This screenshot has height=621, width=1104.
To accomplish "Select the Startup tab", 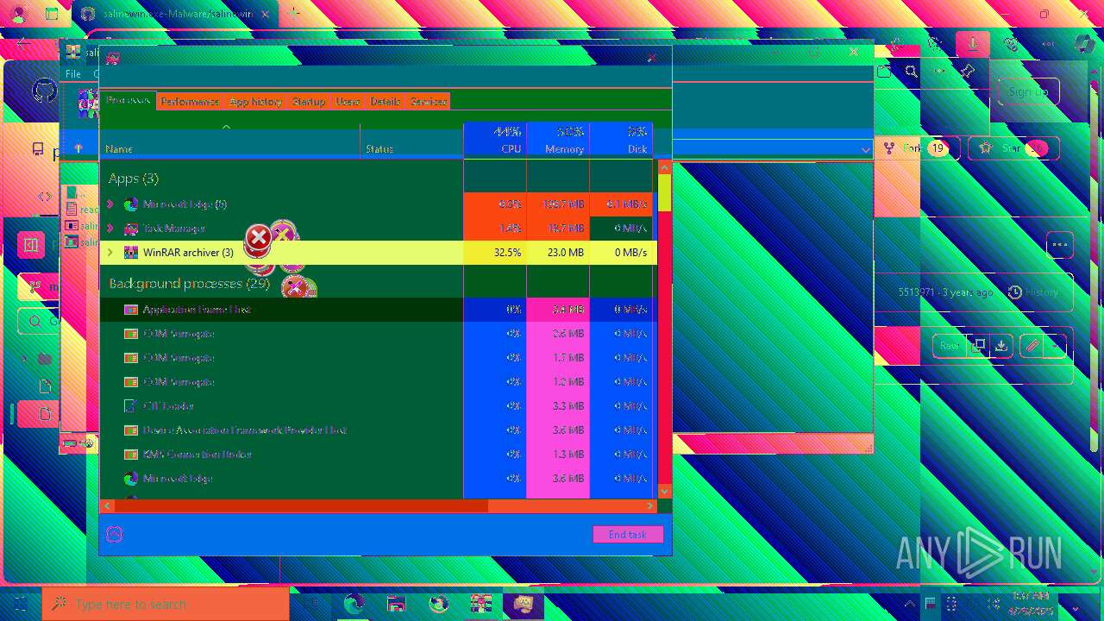I will [x=308, y=101].
